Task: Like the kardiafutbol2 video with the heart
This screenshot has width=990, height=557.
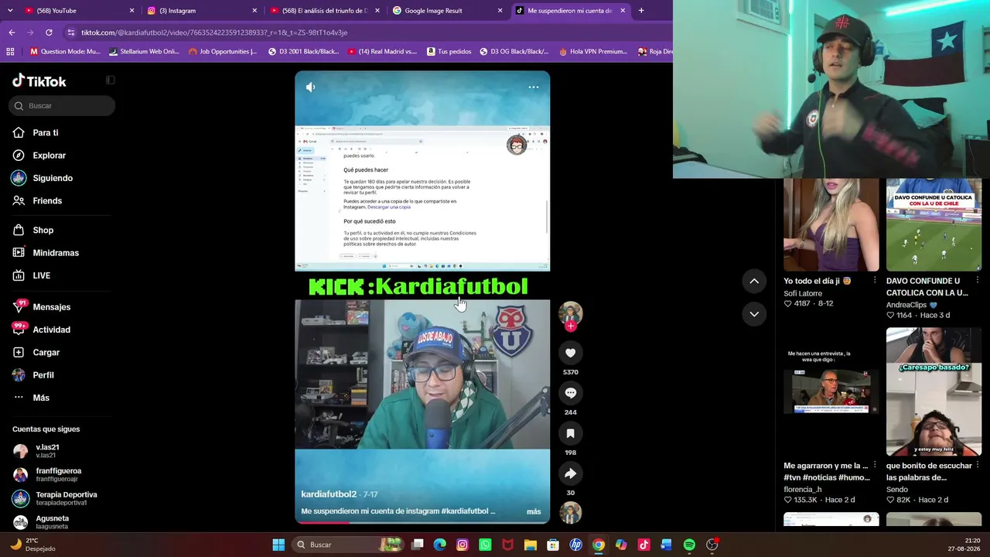Action: pyautogui.click(x=570, y=353)
